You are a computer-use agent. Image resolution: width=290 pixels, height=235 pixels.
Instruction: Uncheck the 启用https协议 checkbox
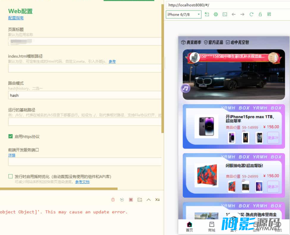[x=11, y=136]
